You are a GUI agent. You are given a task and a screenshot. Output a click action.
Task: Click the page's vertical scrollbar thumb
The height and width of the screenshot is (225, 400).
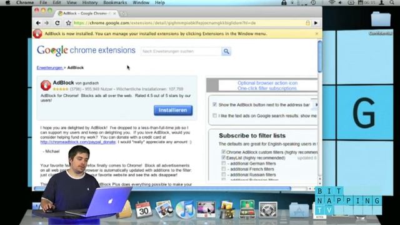[319, 56]
